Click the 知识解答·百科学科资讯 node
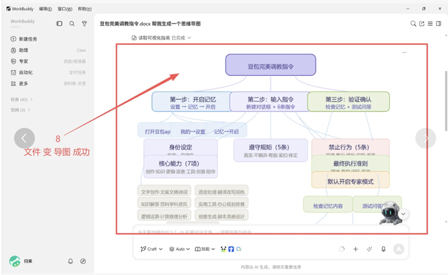This screenshot has width=448, height=275. coord(164,203)
